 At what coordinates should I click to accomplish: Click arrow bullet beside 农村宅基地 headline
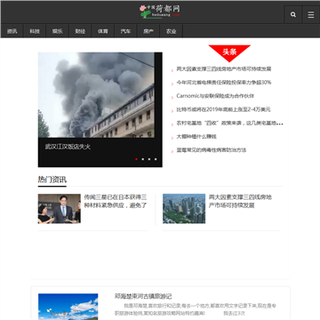(172, 124)
